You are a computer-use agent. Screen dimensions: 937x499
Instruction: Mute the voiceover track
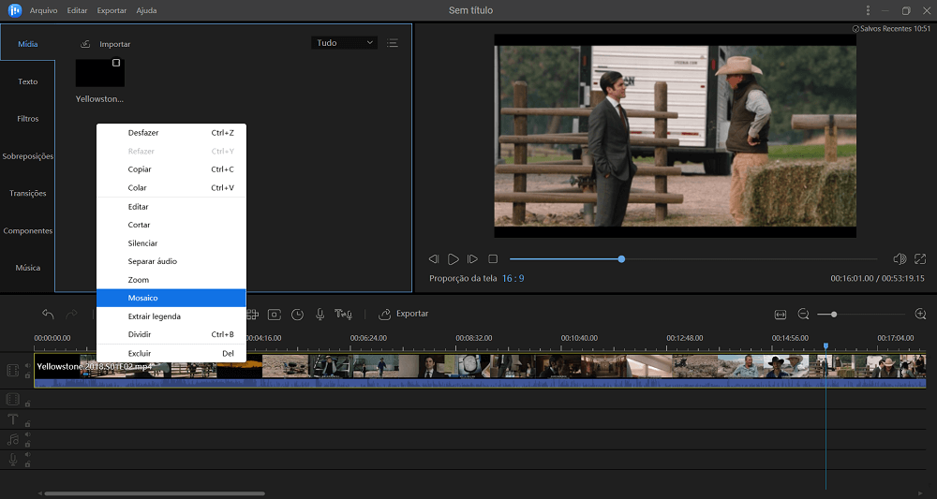[27, 455]
